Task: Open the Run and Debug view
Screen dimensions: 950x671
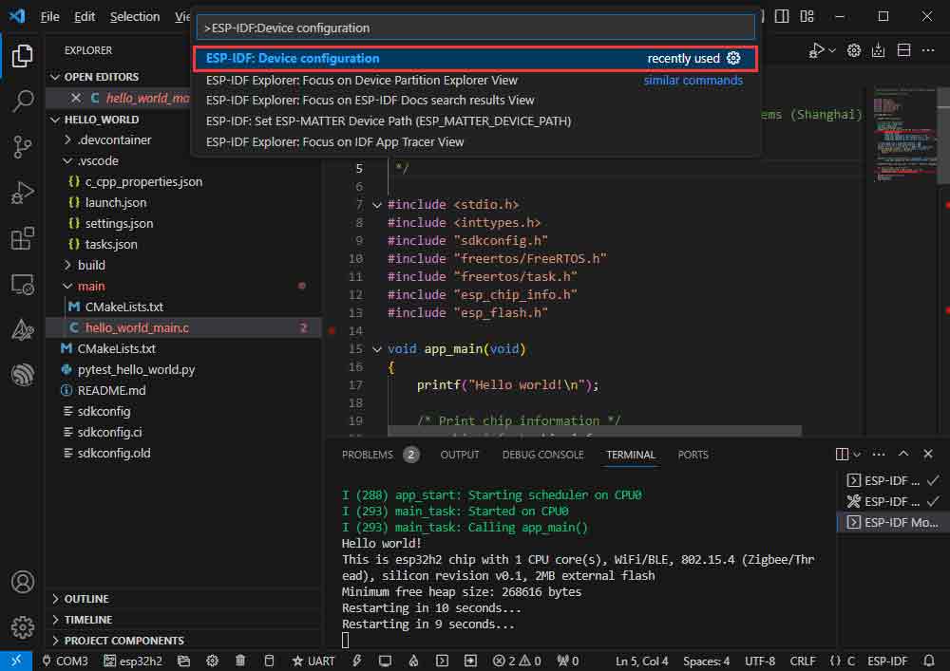Action: coord(23,193)
